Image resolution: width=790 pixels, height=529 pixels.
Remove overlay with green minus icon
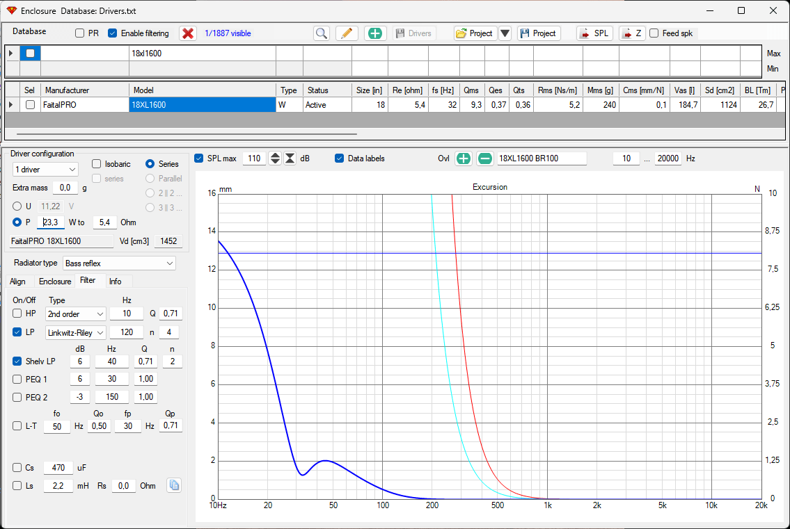click(x=484, y=158)
